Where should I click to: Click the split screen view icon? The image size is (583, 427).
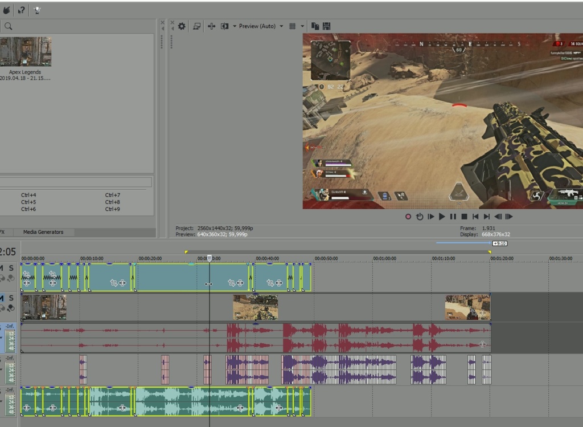pos(223,26)
